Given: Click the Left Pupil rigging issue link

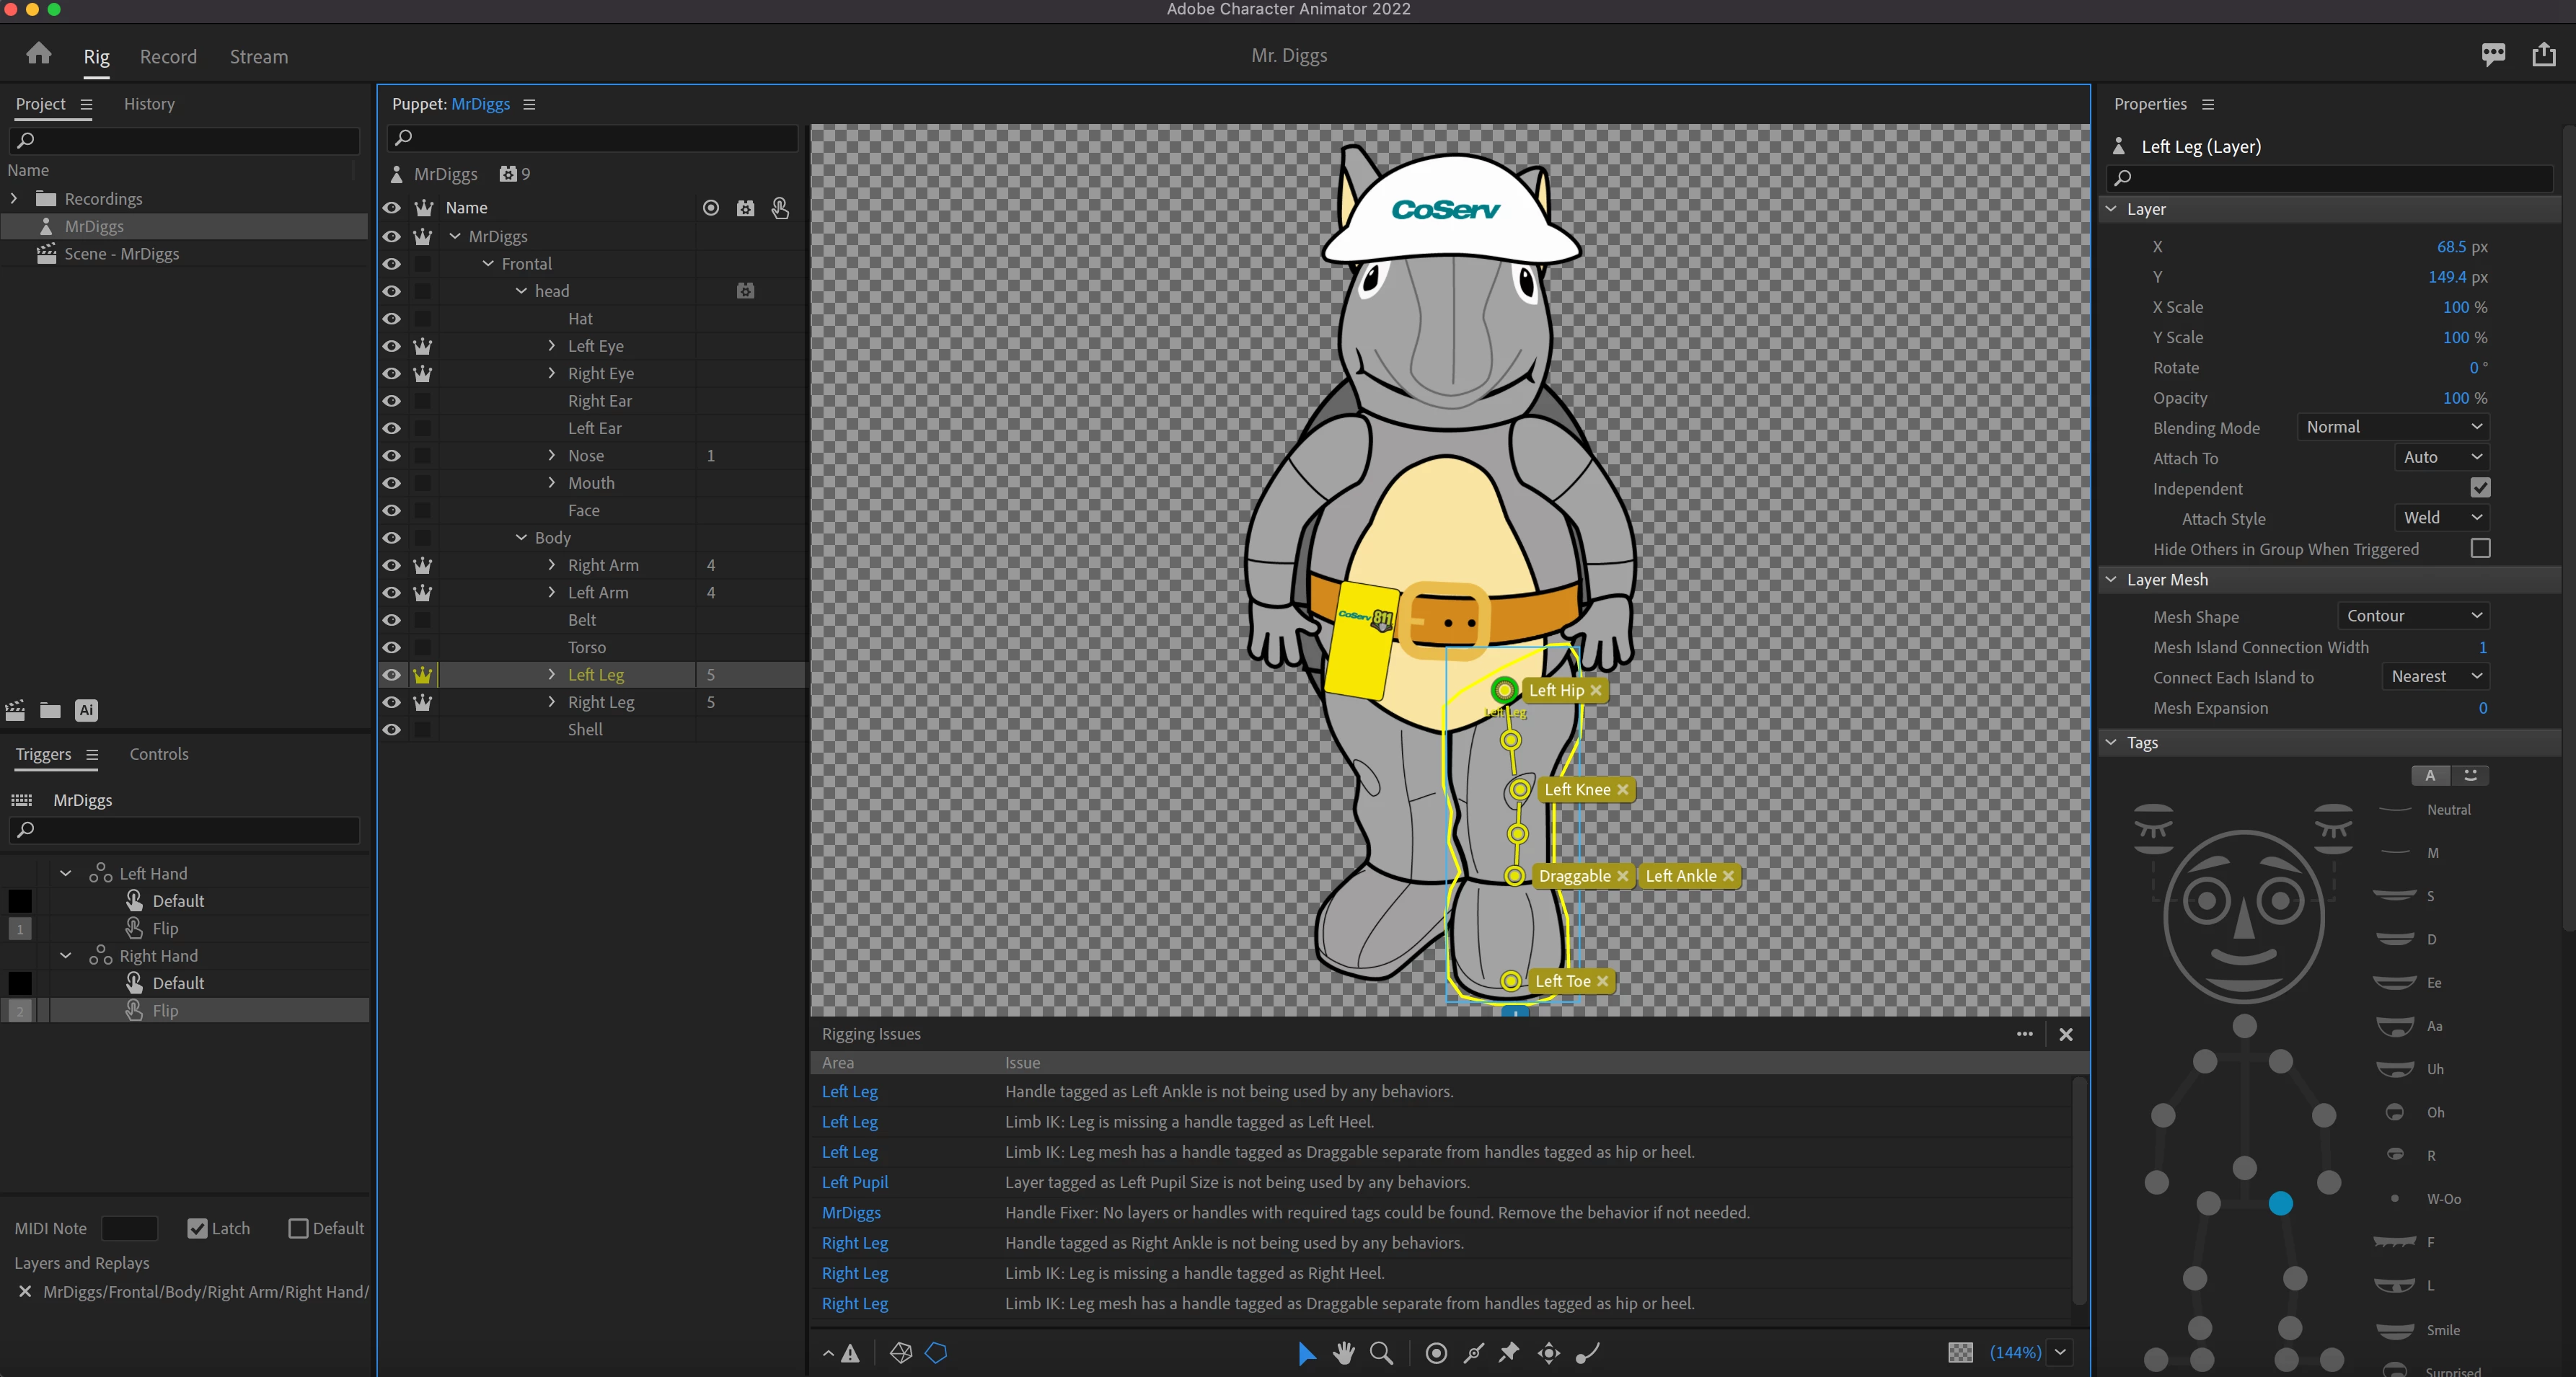Looking at the screenshot, I should click(x=854, y=1182).
